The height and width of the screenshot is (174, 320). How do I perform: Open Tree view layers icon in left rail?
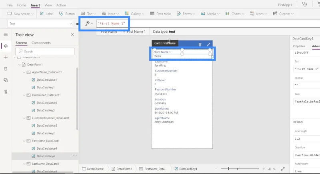coord(6,46)
